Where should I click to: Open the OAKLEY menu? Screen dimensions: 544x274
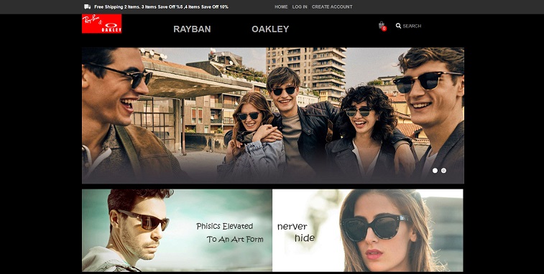[x=270, y=29]
